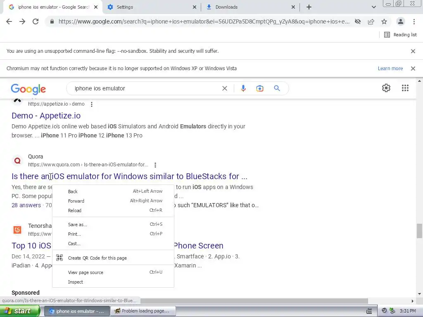423x317 pixels.
Task: Open the profile avatar icon
Action: [401, 21]
